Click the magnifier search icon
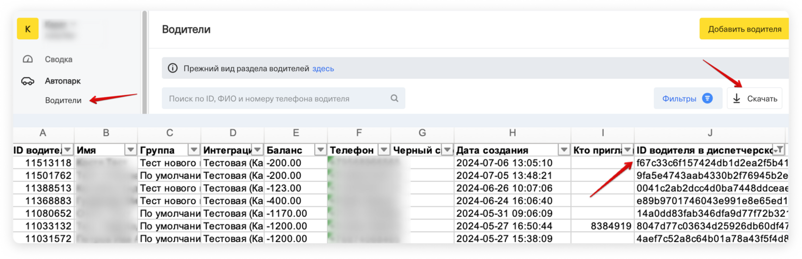The width and height of the screenshot is (802, 259). click(x=394, y=98)
